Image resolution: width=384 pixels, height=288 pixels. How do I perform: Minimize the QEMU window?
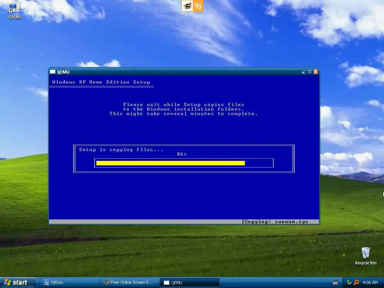[303, 72]
